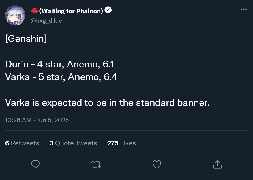Click the "Durin - 4 star, Anemo, 6.1" line
Viewport: 253px width, 180px height.
[x=59, y=64]
